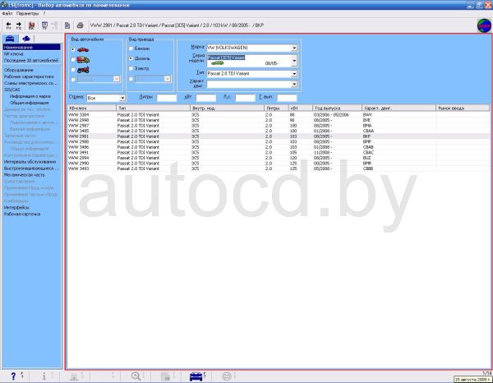Click the magnifier zoom icon in bottom bar

[136, 376]
